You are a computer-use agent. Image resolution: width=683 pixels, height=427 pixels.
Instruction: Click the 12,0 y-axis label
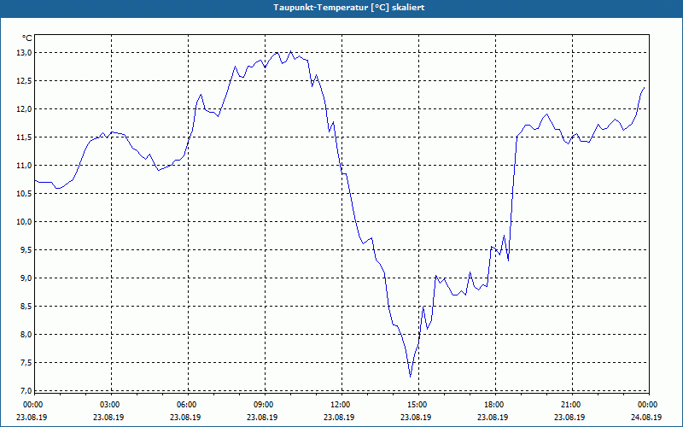coord(24,109)
